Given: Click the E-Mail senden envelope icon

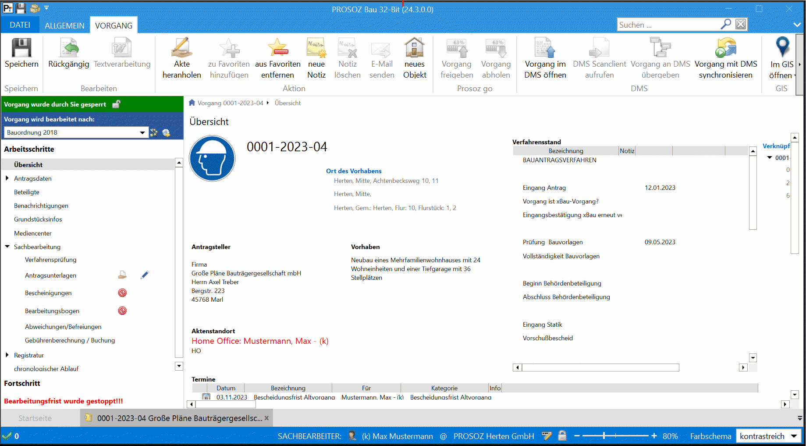Looking at the screenshot, I should click(x=380, y=50).
